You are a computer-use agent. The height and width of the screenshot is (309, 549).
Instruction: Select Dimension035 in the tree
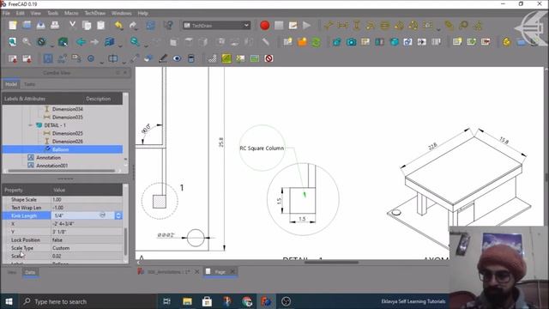pyautogui.click(x=67, y=117)
